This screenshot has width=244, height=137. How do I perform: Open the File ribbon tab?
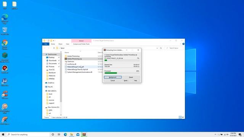pos(46,44)
